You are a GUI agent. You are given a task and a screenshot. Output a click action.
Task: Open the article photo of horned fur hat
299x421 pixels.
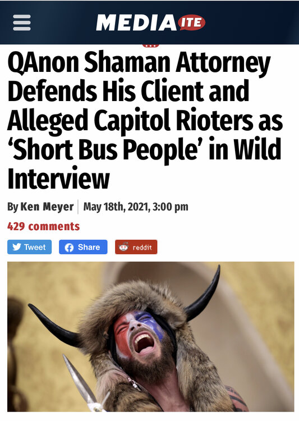click(x=150, y=336)
